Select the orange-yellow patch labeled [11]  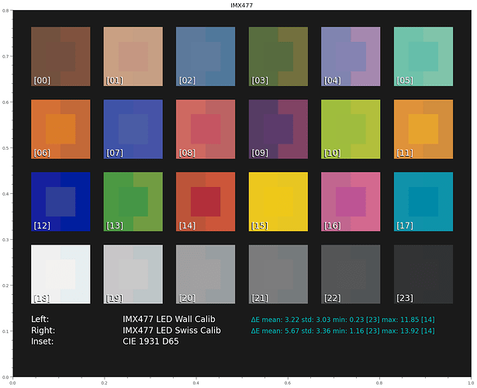tap(423, 129)
